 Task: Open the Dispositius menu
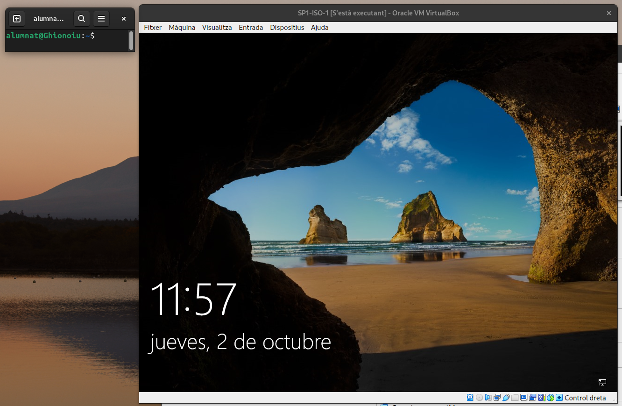click(x=287, y=28)
